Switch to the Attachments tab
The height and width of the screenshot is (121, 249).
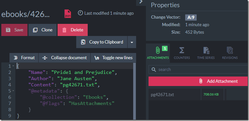pyautogui.click(x=158, y=53)
